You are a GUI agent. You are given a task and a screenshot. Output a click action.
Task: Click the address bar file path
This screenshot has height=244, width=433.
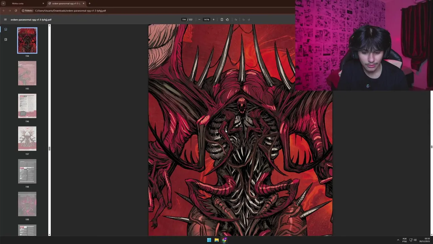70,11
